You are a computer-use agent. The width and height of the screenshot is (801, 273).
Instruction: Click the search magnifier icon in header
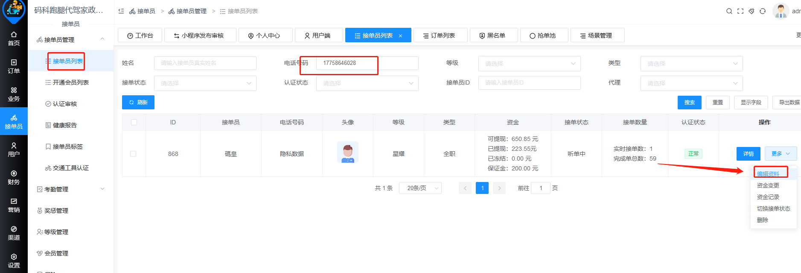click(x=729, y=11)
